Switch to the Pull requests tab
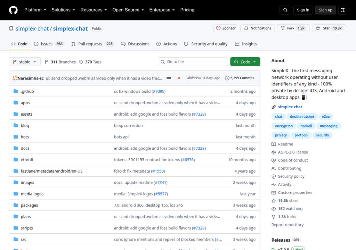This screenshot has width=356, height=250. pyautogui.click(x=92, y=44)
